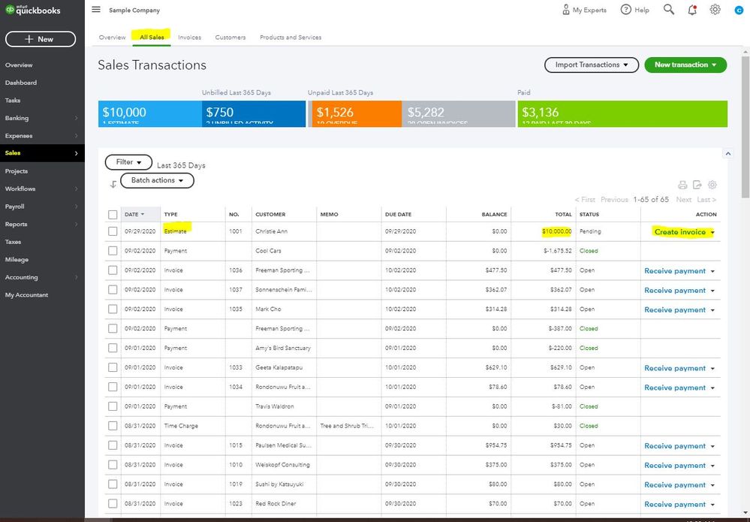The height and width of the screenshot is (522, 750).
Task: Click the orange $1,526 overdue bar
Action: coord(354,114)
